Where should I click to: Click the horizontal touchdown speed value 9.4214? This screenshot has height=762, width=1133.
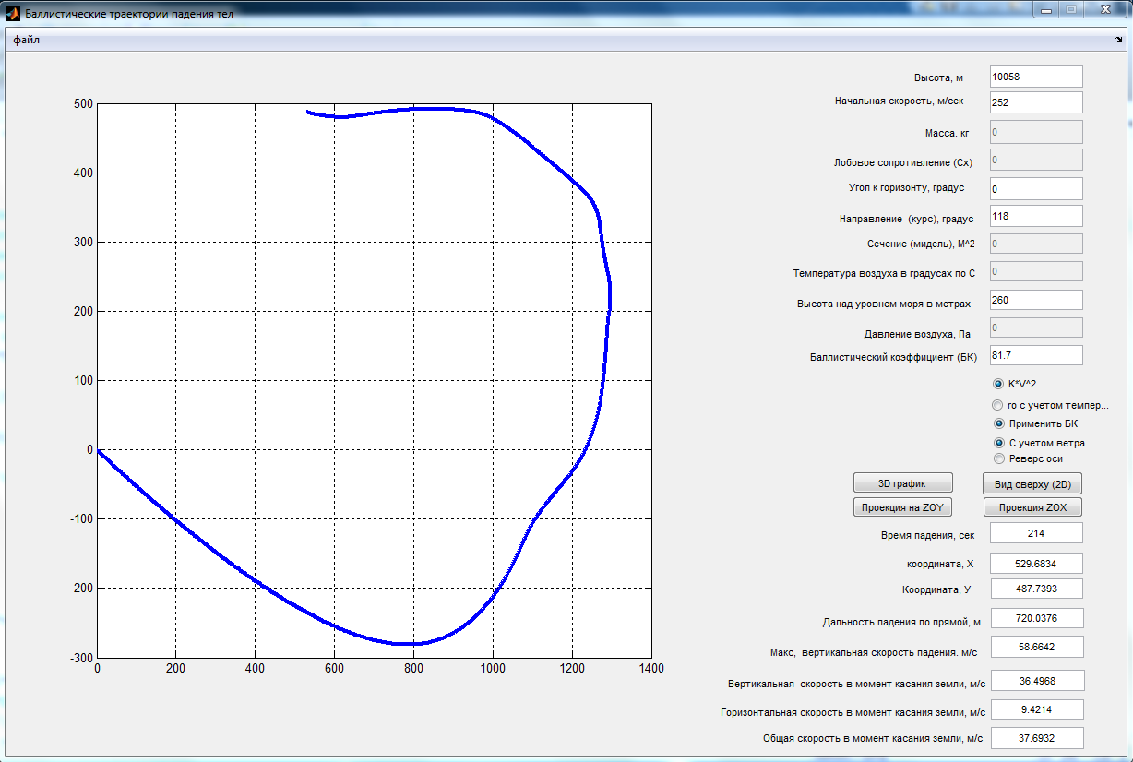pos(1036,709)
